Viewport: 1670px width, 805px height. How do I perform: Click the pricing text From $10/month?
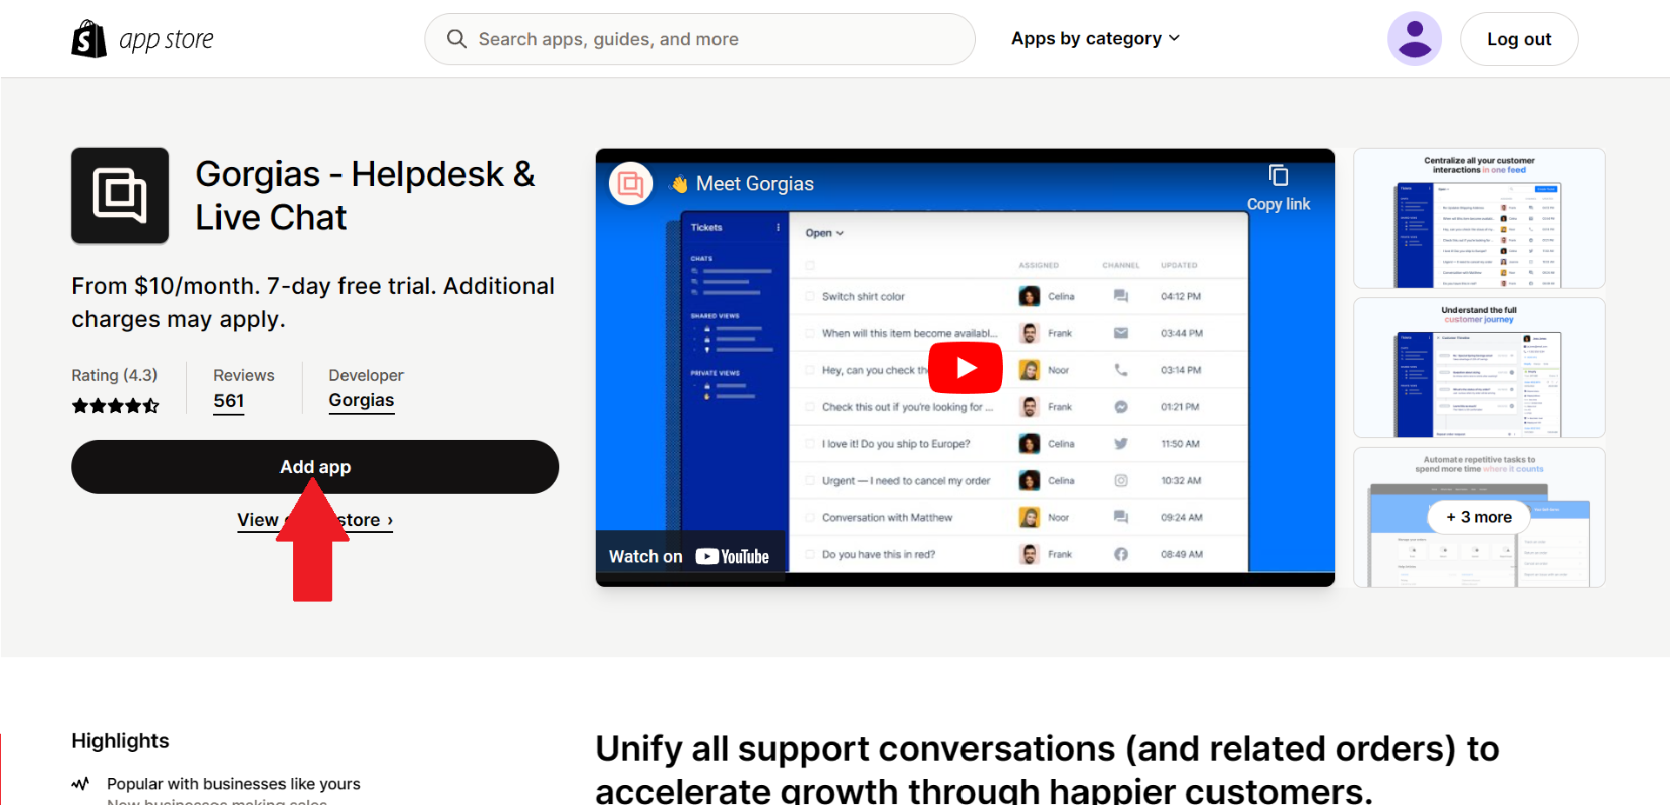pos(313,303)
